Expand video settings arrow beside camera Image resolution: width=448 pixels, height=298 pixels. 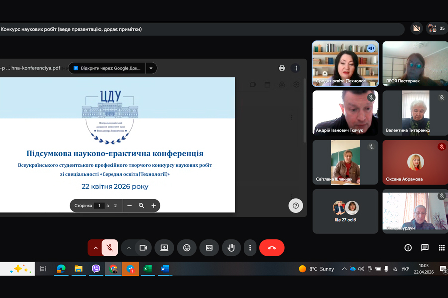(129, 248)
